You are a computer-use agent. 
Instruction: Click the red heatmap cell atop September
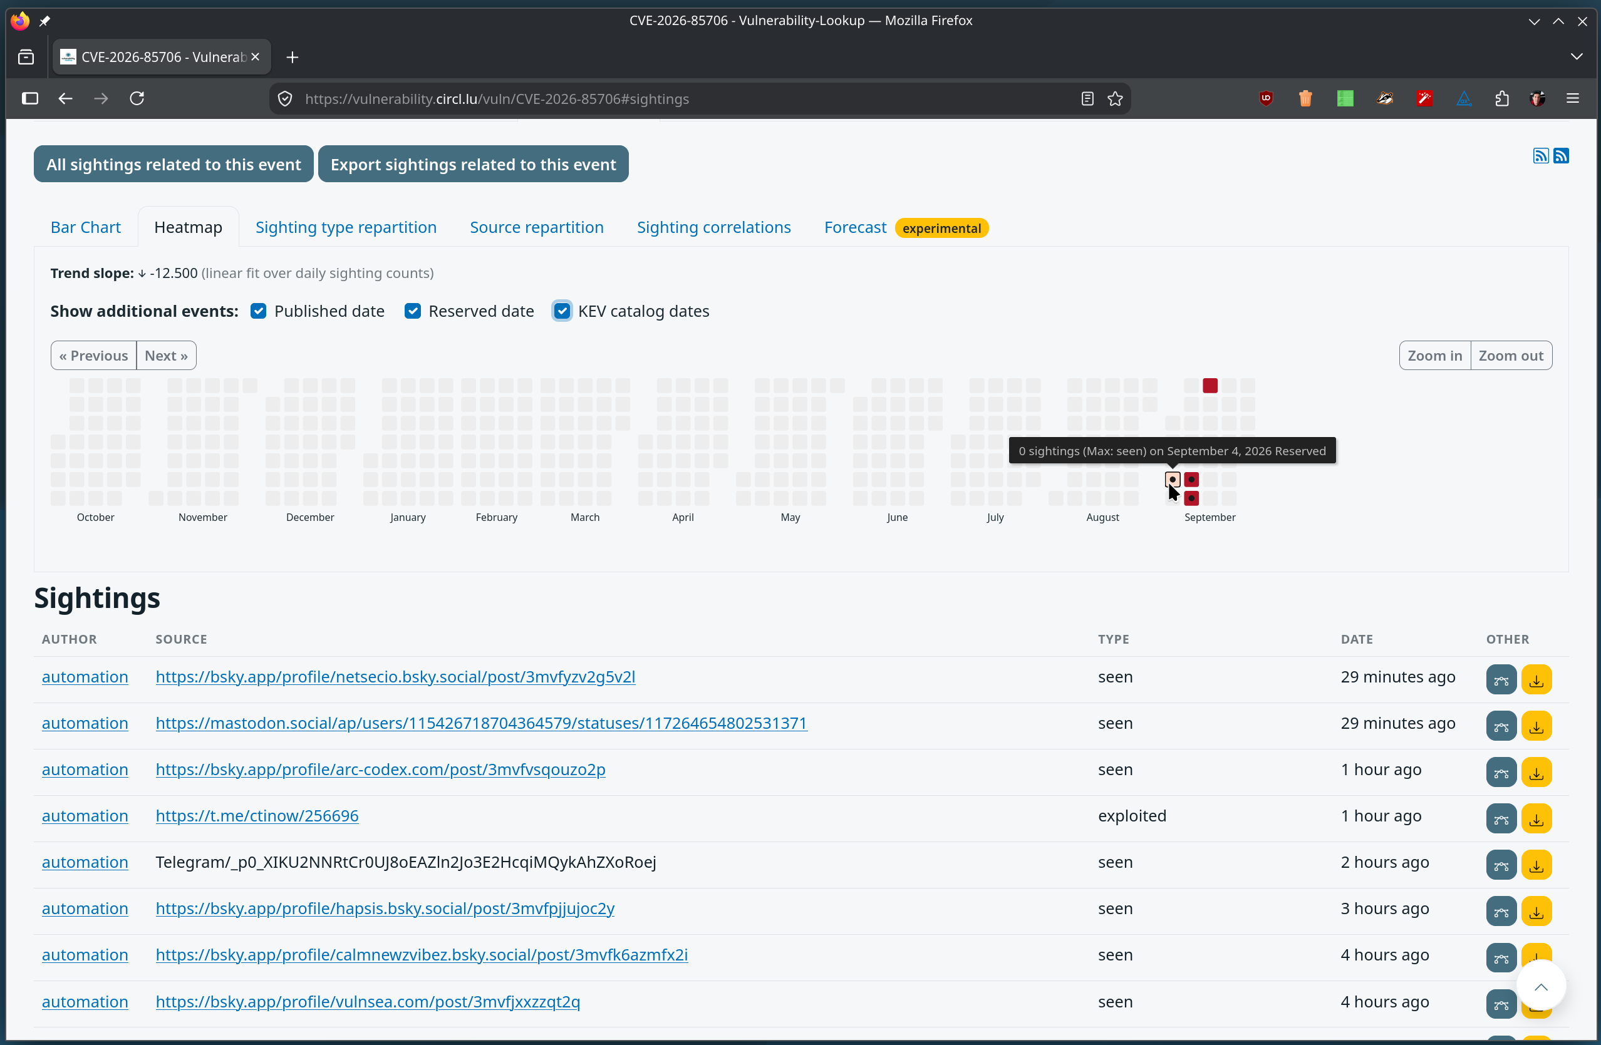tap(1210, 386)
